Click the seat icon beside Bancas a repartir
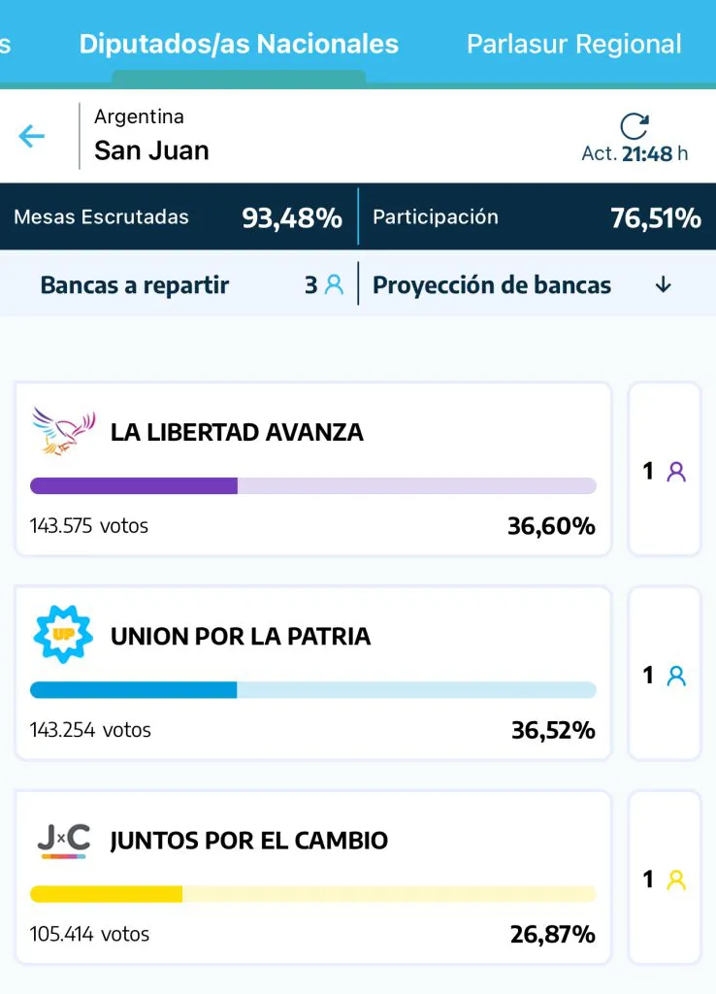Viewport: 716px width, 994px height. 335,285
